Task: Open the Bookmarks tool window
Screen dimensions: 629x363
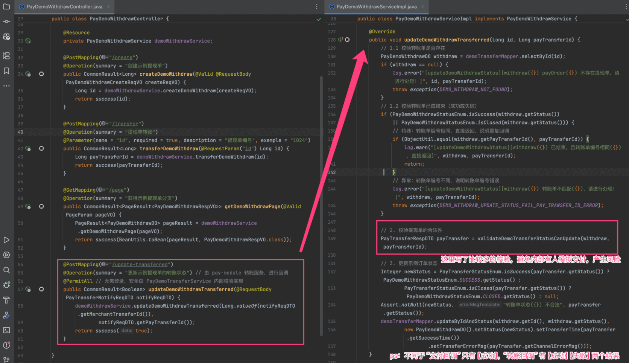Action: tap(6, 71)
